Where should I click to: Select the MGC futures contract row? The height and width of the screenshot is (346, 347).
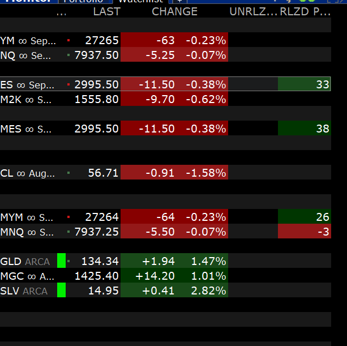[x=165, y=276]
